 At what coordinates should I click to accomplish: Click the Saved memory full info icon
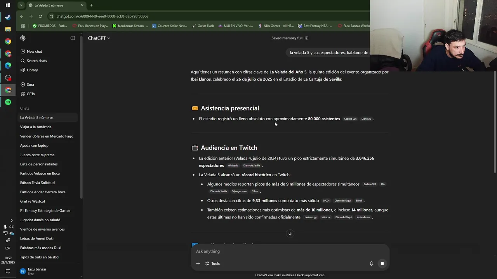click(x=306, y=38)
